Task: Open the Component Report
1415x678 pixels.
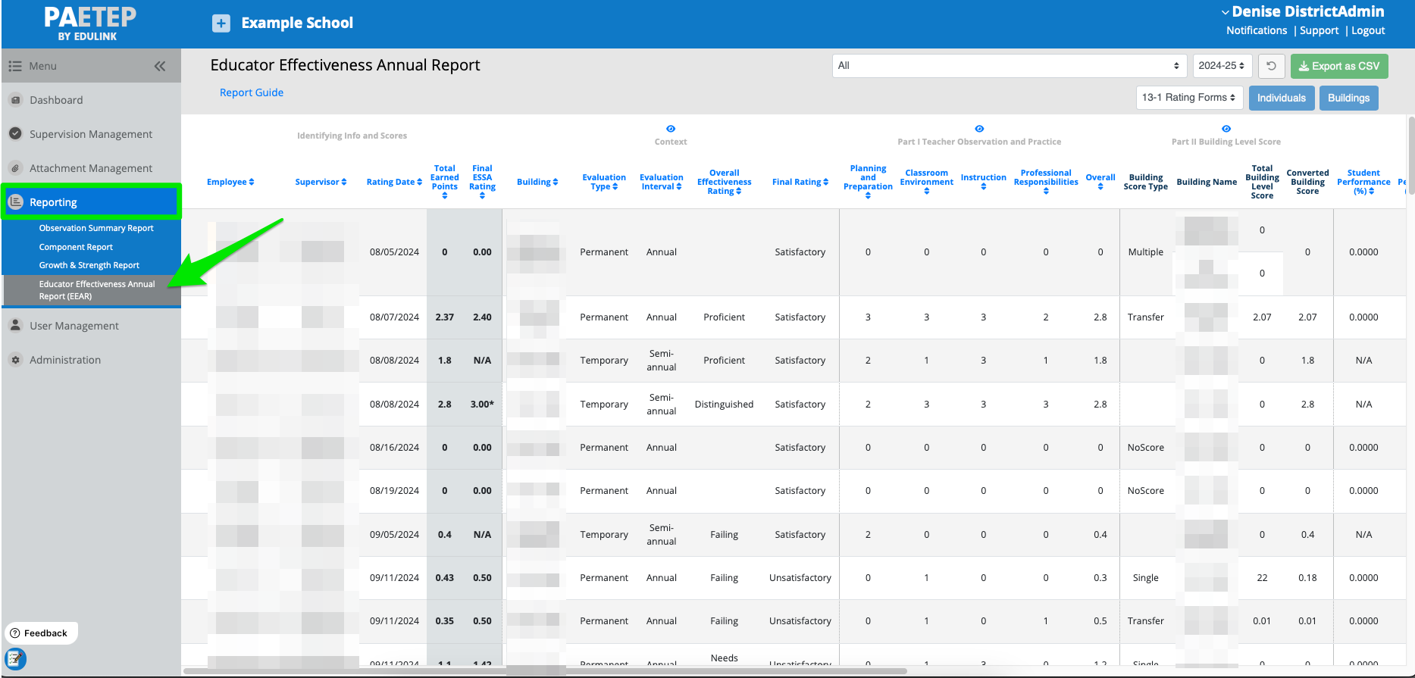Action: (x=76, y=247)
